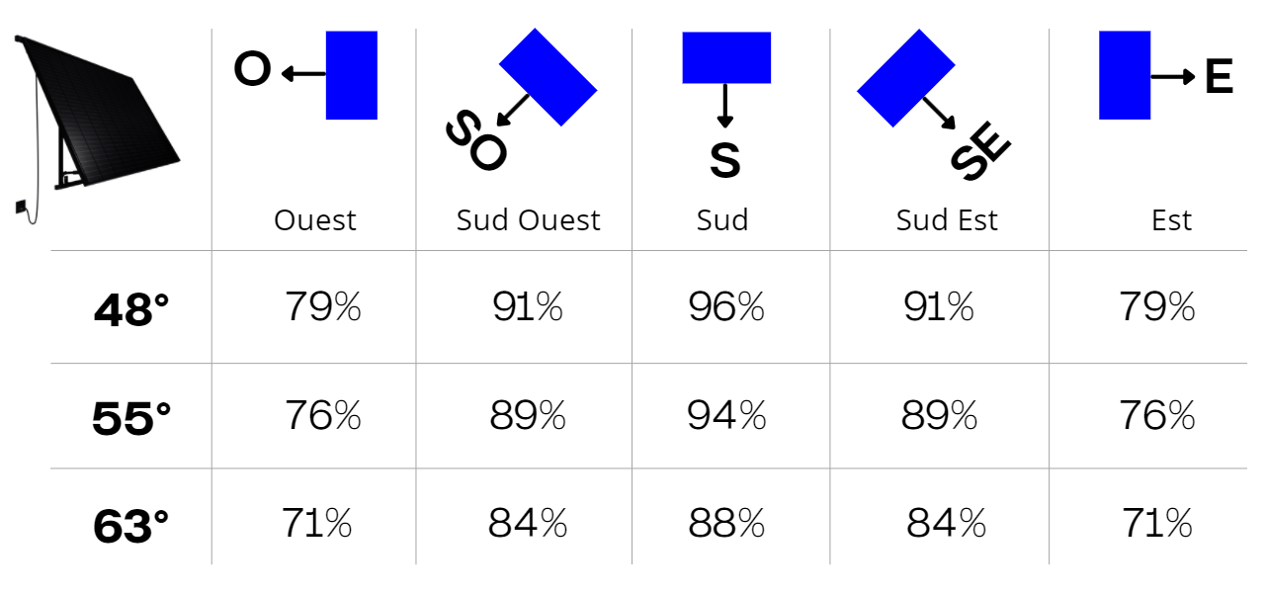Image resolution: width=1265 pixels, height=593 pixels.
Task: Click the 48° tilt row label
Action: [131, 310]
